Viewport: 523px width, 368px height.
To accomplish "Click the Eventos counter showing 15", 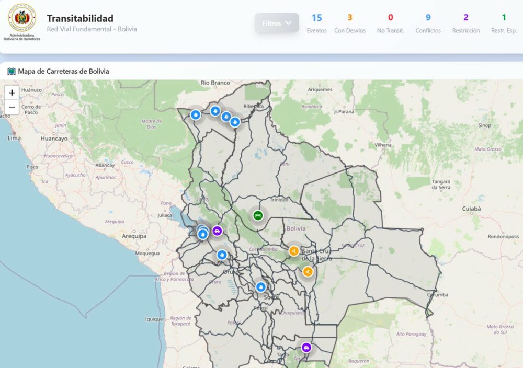I will pyautogui.click(x=316, y=24).
